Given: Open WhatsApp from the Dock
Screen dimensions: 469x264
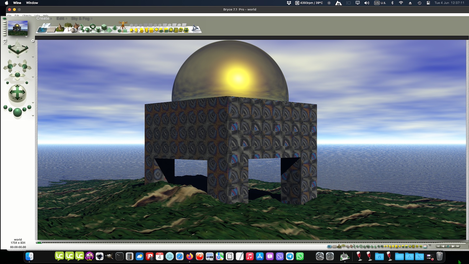Looking at the screenshot, I should (x=300, y=257).
